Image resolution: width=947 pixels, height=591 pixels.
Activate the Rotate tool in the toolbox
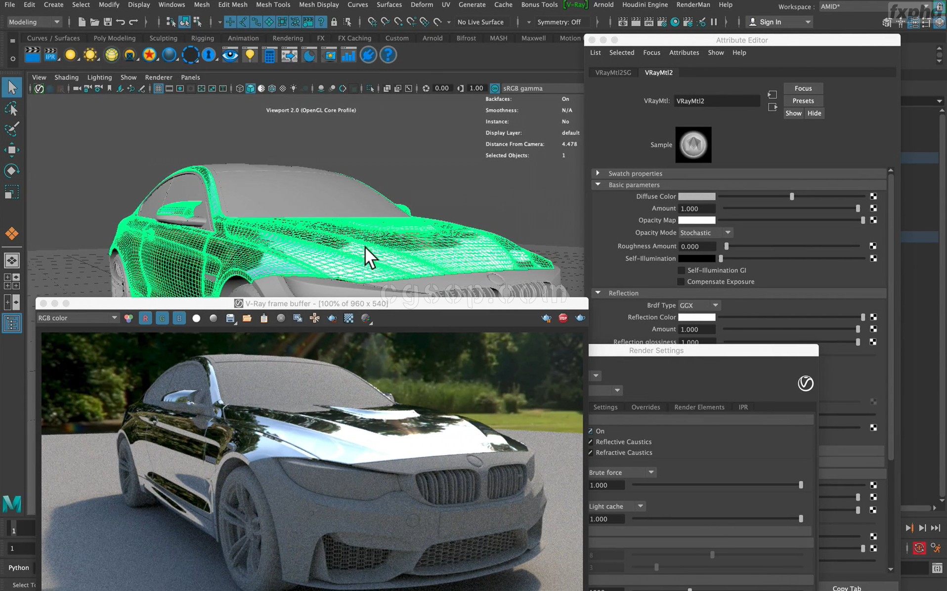pos(12,171)
